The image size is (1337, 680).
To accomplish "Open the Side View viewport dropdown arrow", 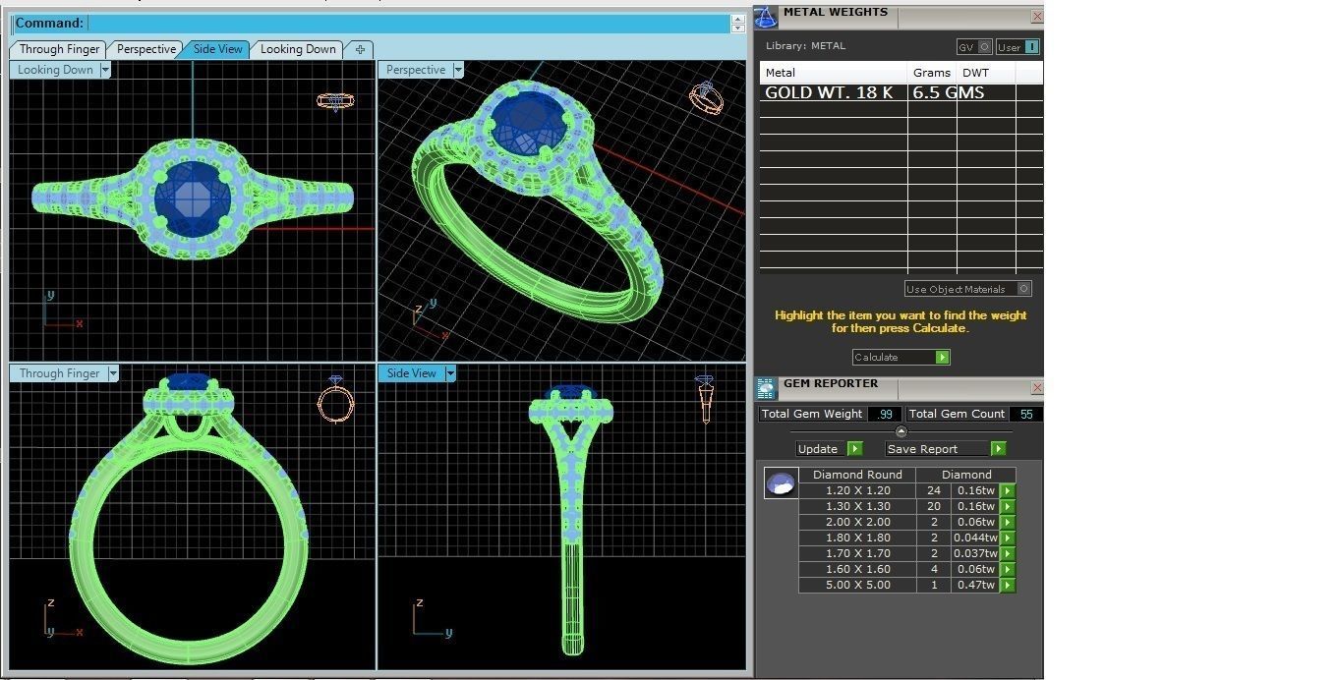I will [x=450, y=373].
